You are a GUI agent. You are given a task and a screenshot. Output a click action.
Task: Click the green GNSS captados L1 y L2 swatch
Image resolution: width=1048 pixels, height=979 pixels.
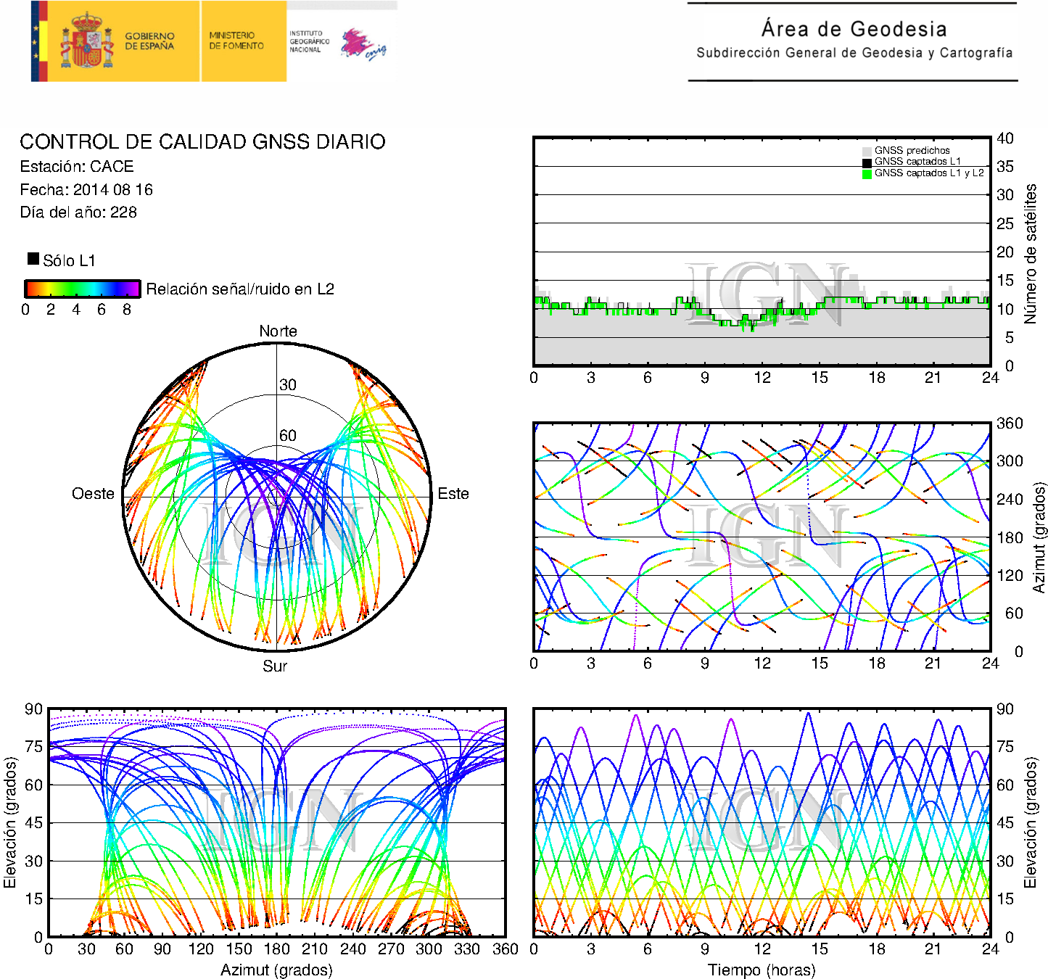pyautogui.click(x=867, y=174)
